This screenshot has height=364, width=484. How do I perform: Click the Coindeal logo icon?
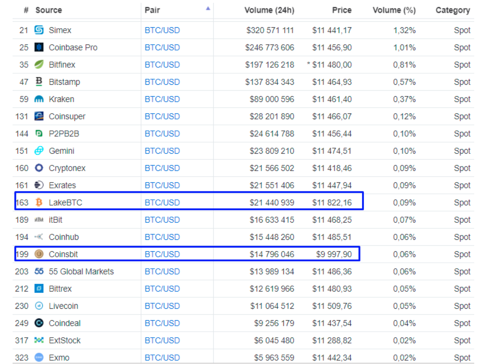pyautogui.click(x=39, y=323)
